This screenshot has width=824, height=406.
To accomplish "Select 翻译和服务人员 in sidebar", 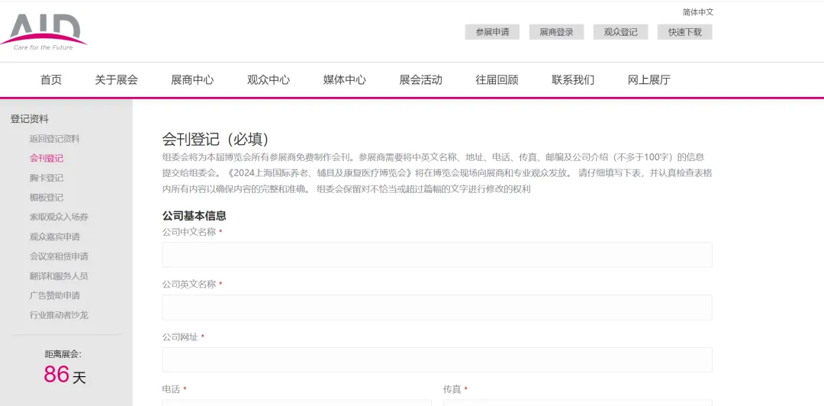I will (x=59, y=276).
